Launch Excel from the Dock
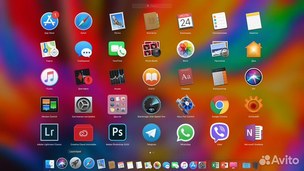This screenshot has width=304, height=171. pos(215,165)
